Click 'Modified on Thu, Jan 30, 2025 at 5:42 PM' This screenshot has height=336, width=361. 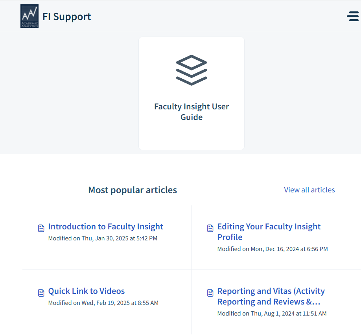click(103, 238)
